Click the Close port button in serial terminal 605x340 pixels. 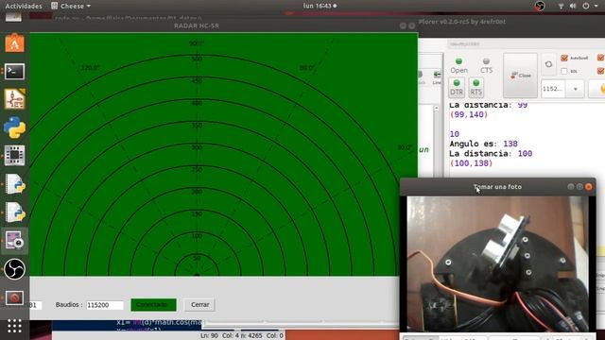click(x=520, y=76)
